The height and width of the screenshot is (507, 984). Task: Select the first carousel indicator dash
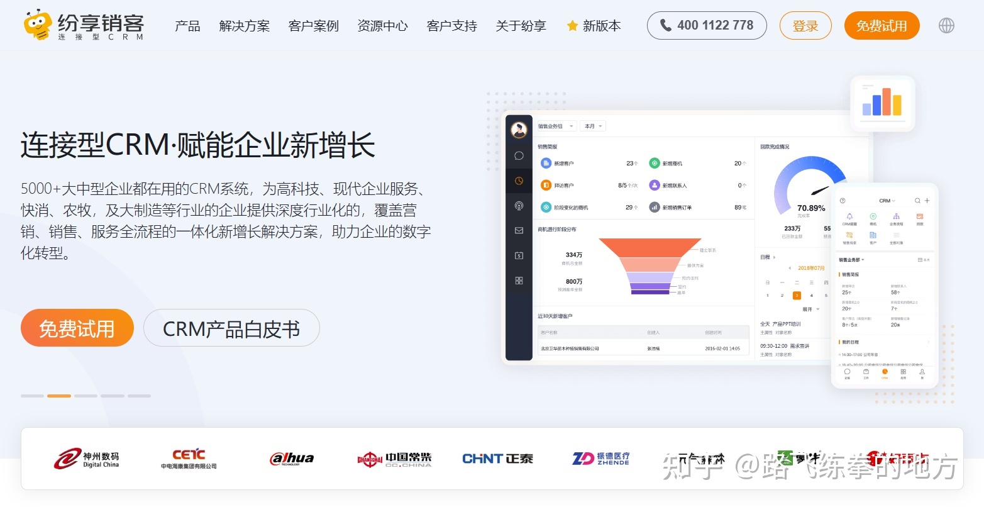32,396
